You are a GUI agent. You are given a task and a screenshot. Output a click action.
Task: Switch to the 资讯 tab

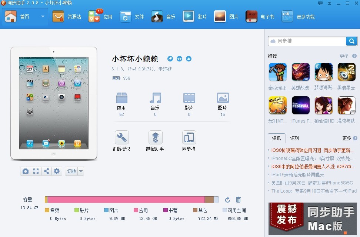[276, 138]
